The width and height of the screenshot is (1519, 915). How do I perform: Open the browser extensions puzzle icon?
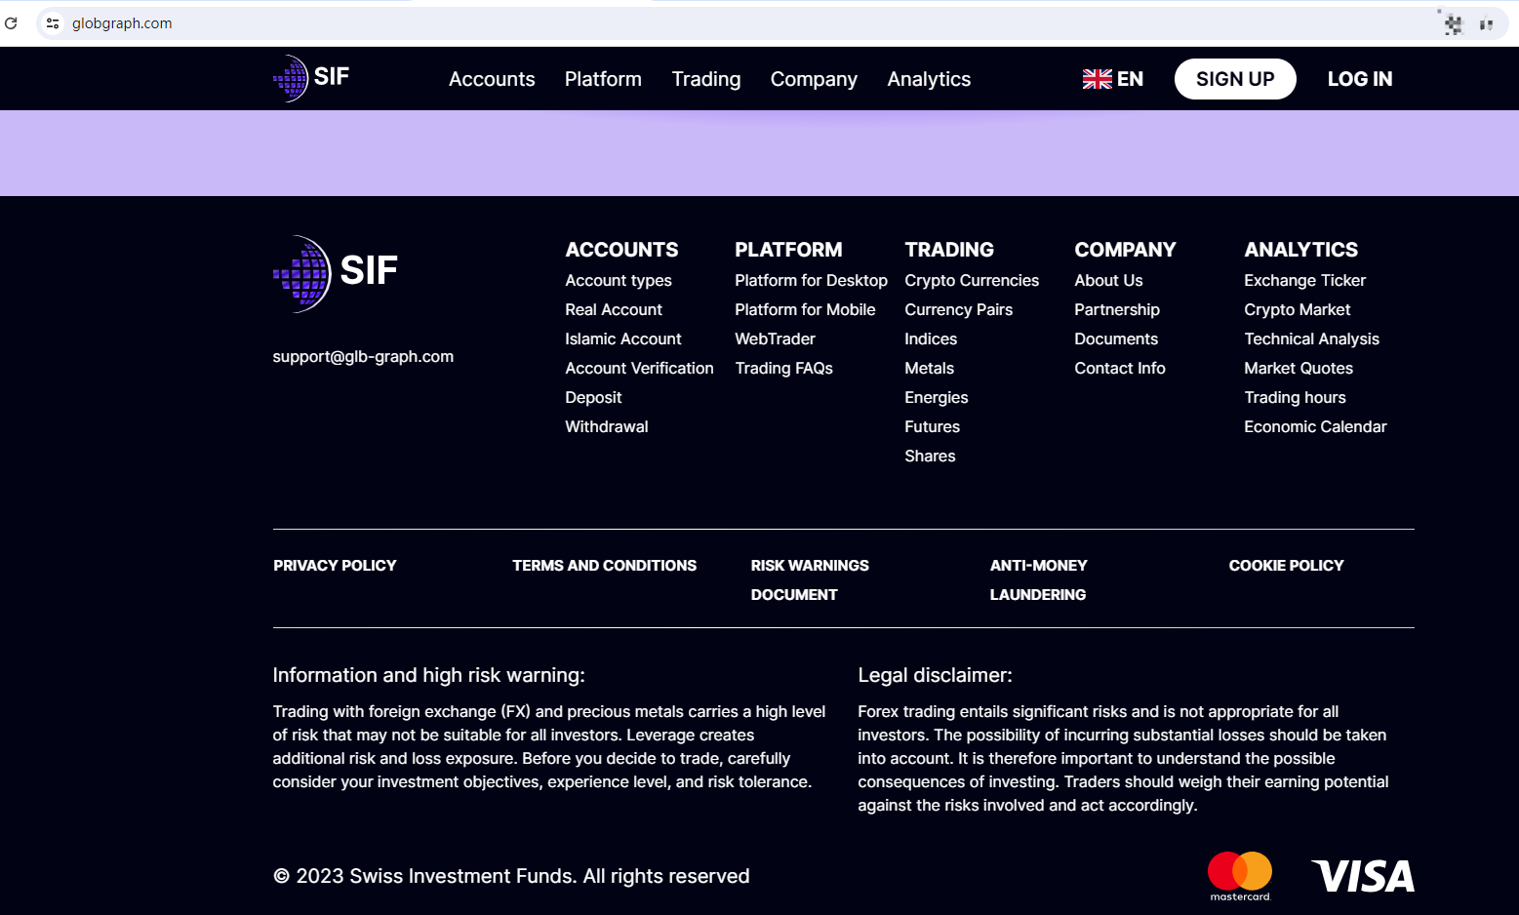[1454, 24]
